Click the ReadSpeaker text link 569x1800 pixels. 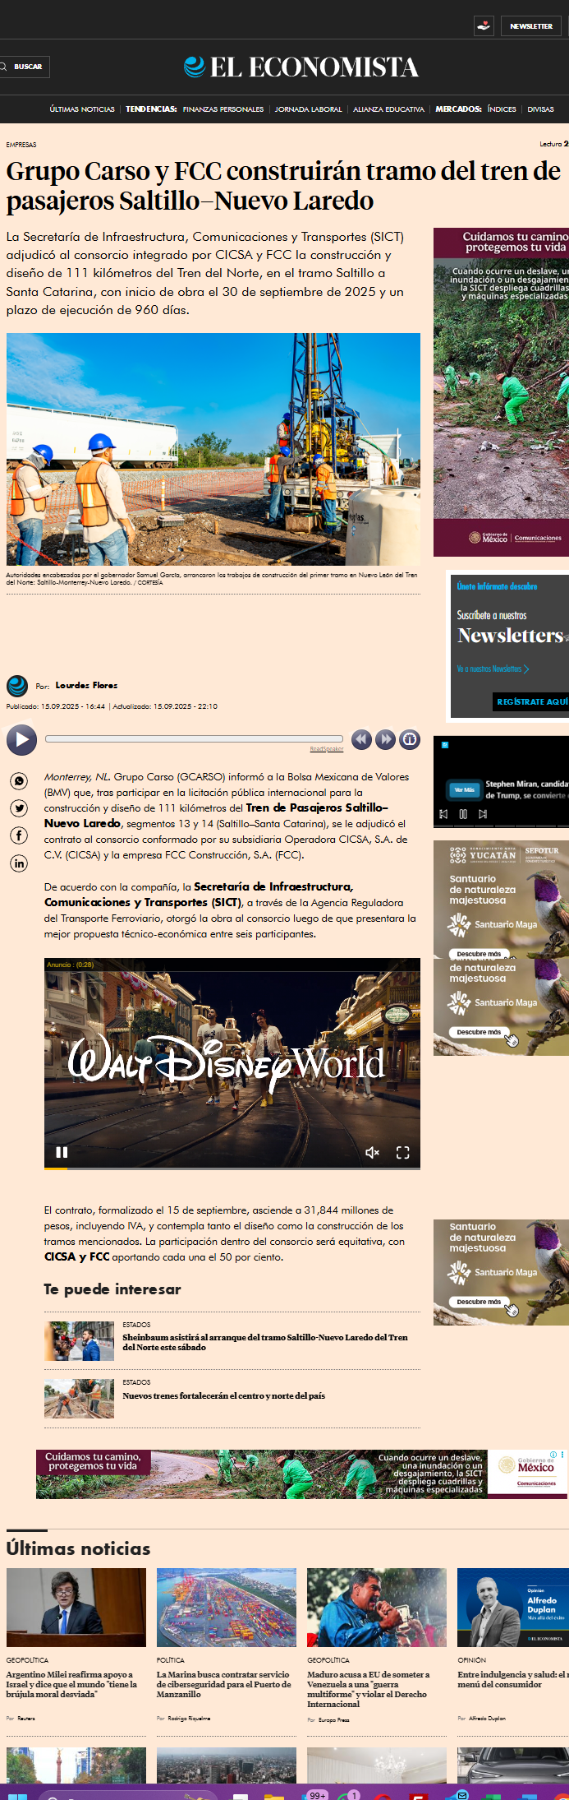coord(327,749)
